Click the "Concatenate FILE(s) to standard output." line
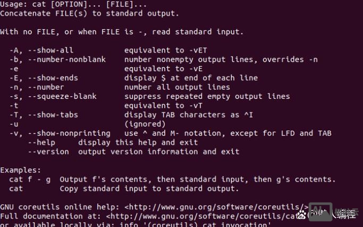The image size is (363, 227). click(90, 13)
